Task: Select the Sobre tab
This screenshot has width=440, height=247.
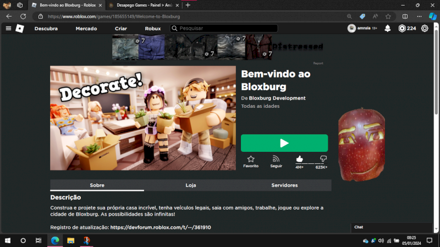Action: click(97, 185)
